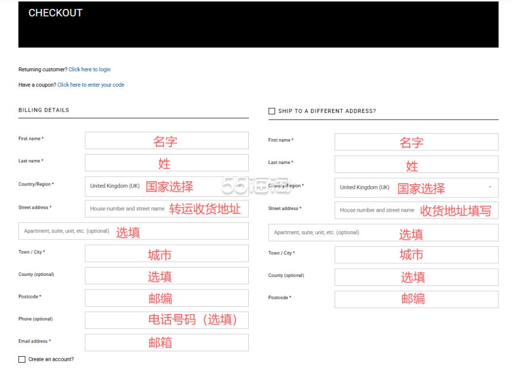
Task: Open 'Click here to enter your code' link
Action: pyautogui.click(x=90, y=85)
